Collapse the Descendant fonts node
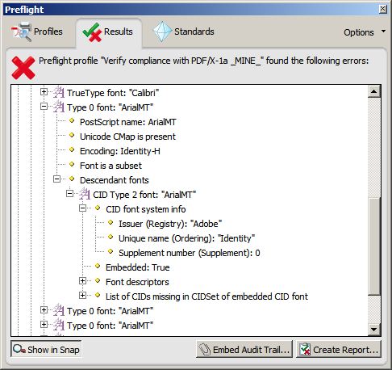Image resolution: width=392 pixels, height=370 pixels. coord(56,179)
